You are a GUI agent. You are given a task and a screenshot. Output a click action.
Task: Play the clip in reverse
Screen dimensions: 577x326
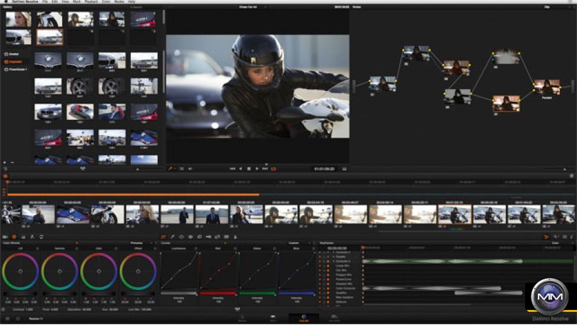point(240,168)
